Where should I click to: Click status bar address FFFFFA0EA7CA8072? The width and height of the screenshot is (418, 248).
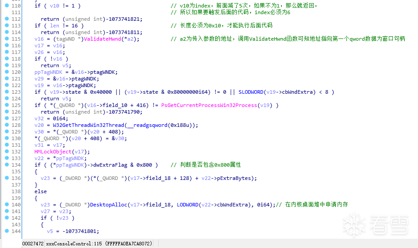[129, 244]
